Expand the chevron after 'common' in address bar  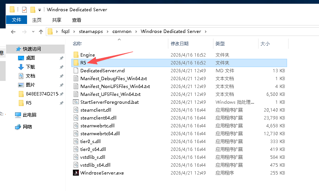pos(136,31)
